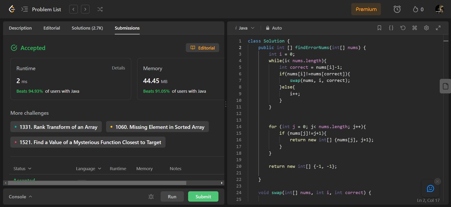Click the Runtime 2 ms card
This screenshot has width=451, height=207.
pyautogui.click(x=71, y=79)
